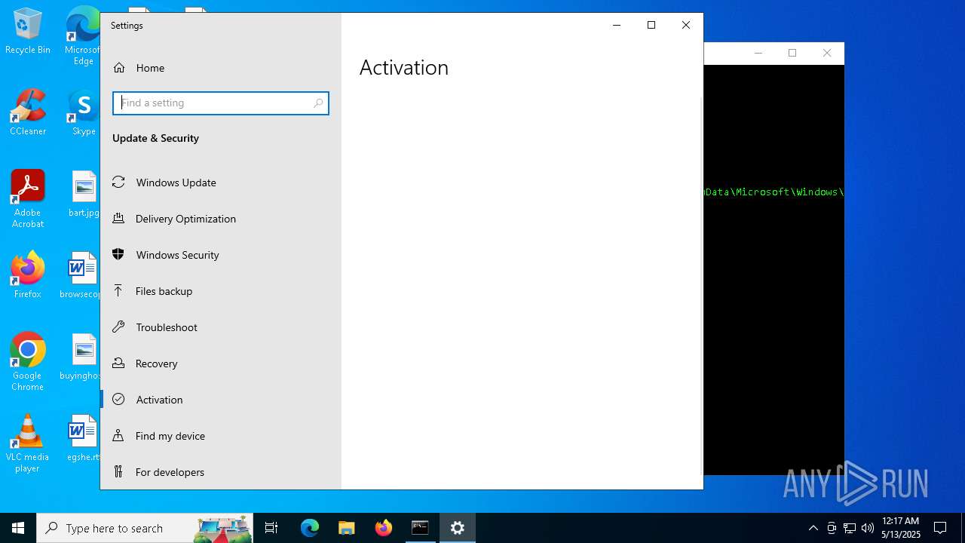Click the Recovery icon
Viewport: 965px width, 543px height.
pos(118,363)
